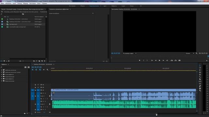209x117 pixels.
Task: Select the Razor tool
Action: point(200,79)
